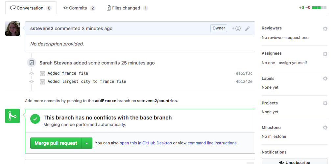Image resolution: width=336 pixels, height=164 pixels.
Task: Click the Merge pull request button
Action: tap(56, 143)
